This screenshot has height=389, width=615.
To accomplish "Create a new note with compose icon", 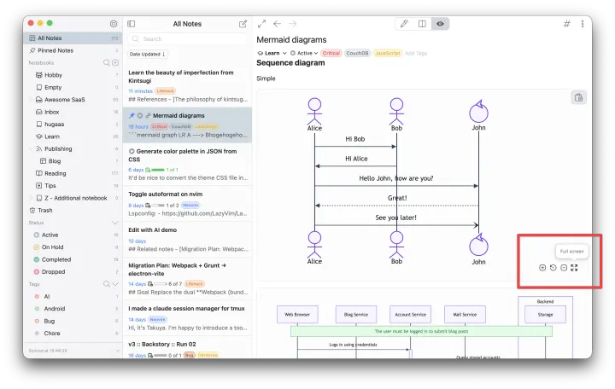I will pos(243,24).
